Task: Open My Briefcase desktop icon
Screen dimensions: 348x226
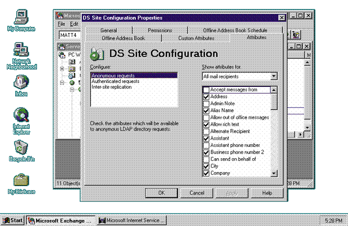Action: [x=21, y=184]
